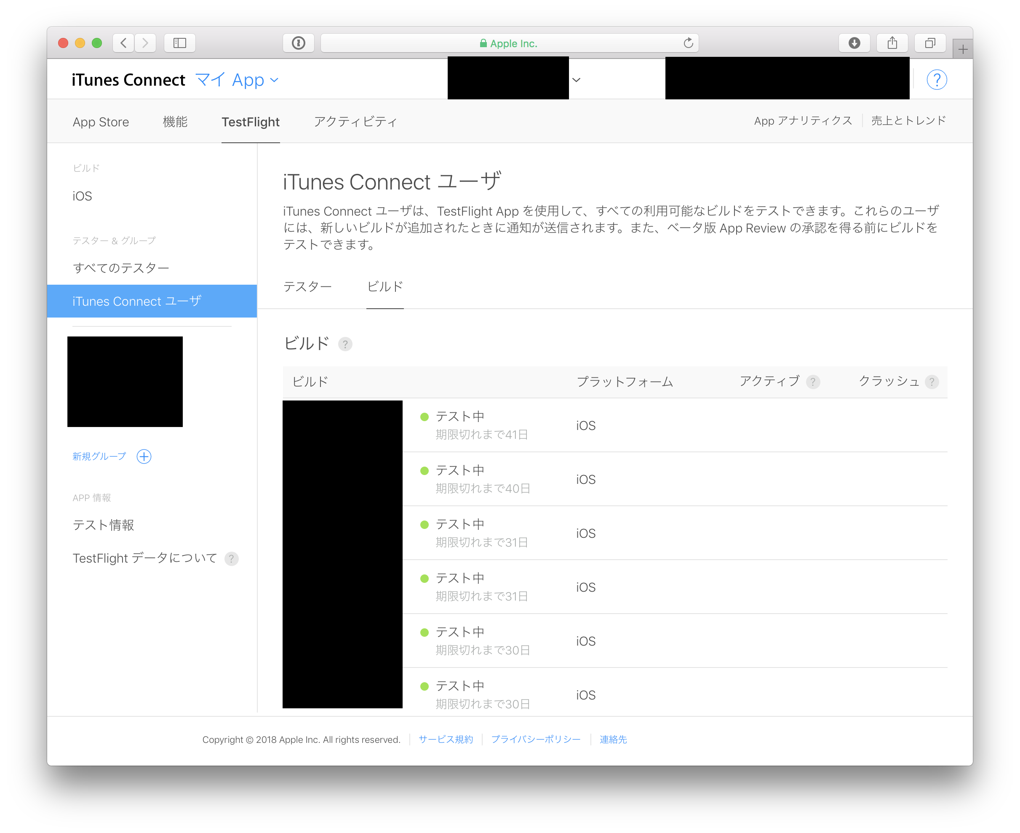
Task: Select build row expiring in 40日
Action: coord(614,479)
